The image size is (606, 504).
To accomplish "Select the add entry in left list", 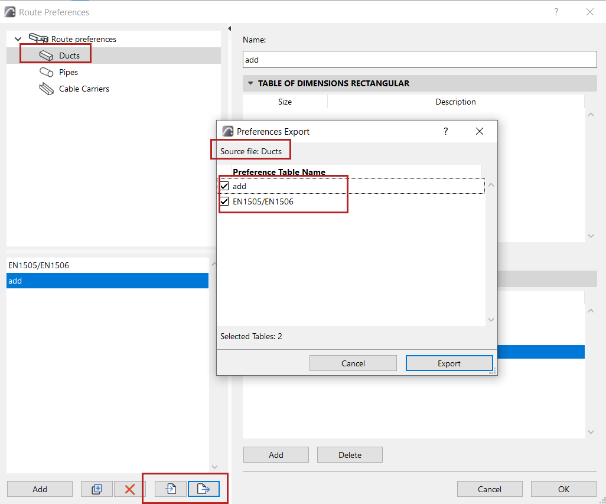I will pos(107,281).
